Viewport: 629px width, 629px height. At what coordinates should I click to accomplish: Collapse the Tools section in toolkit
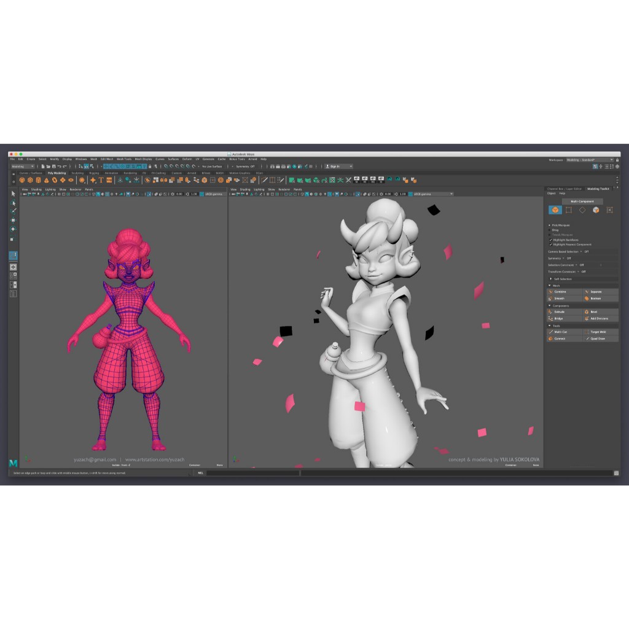[x=550, y=326]
